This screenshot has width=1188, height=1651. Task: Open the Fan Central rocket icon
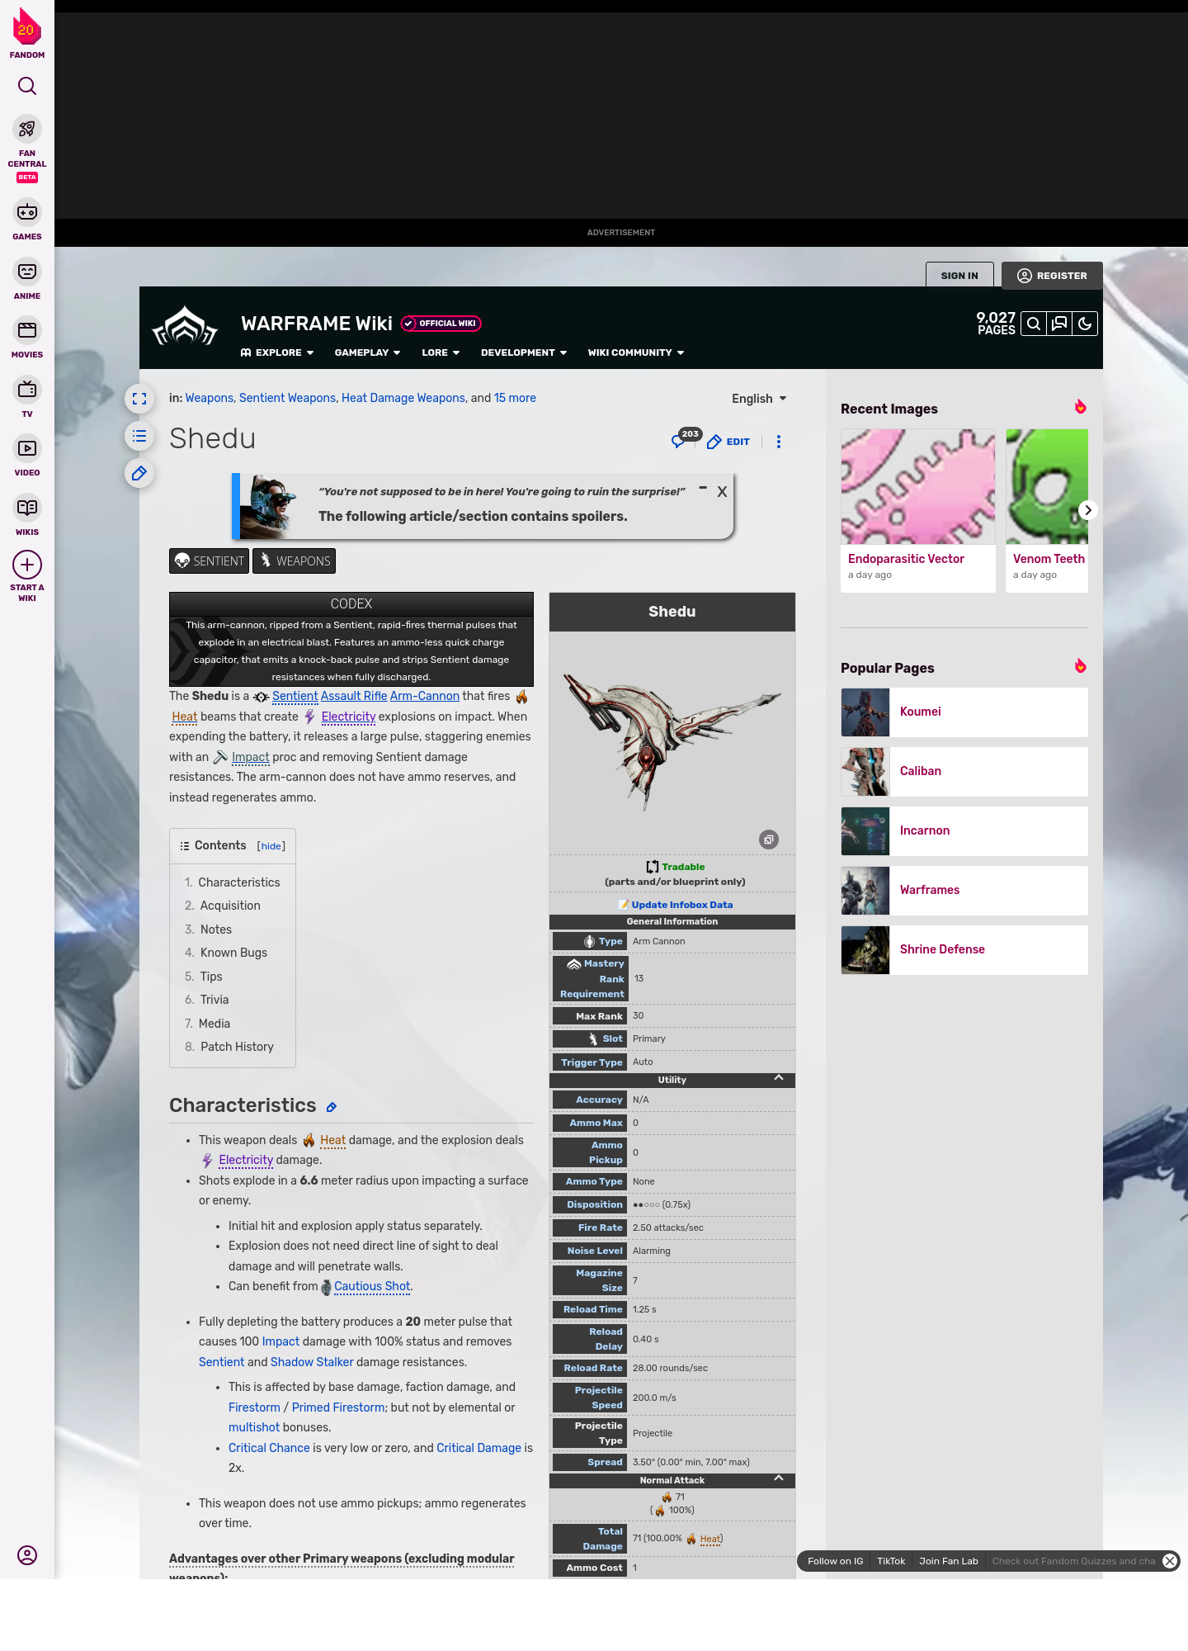27,129
